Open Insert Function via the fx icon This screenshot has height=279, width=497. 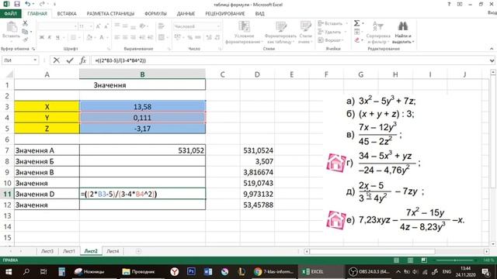(x=83, y=60)
